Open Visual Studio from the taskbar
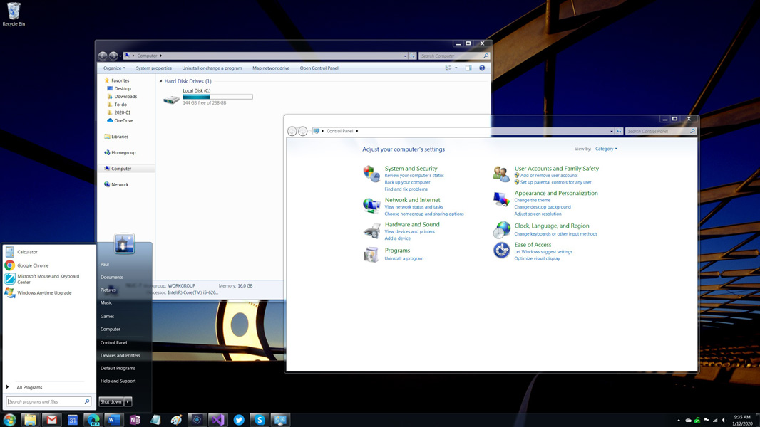760x427 pixels. (x=217, y=420)
